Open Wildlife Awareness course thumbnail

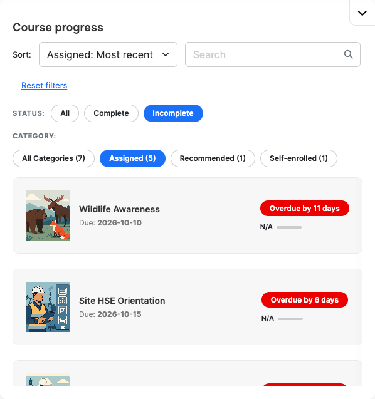click(x=48, y=215)
